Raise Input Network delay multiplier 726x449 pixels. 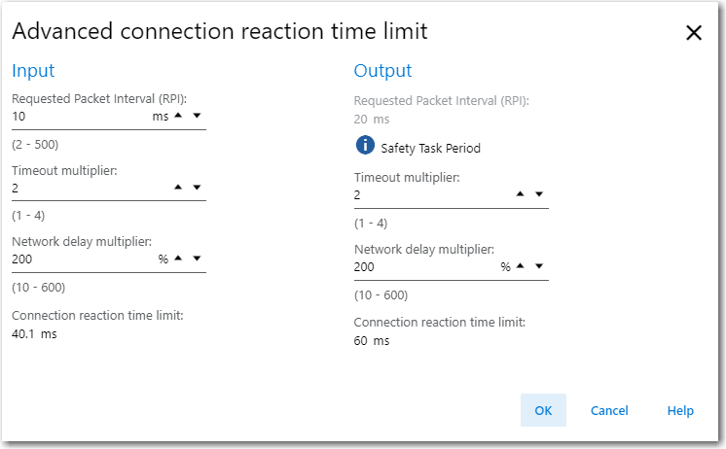pyautogui.click(x=178, y=259)
